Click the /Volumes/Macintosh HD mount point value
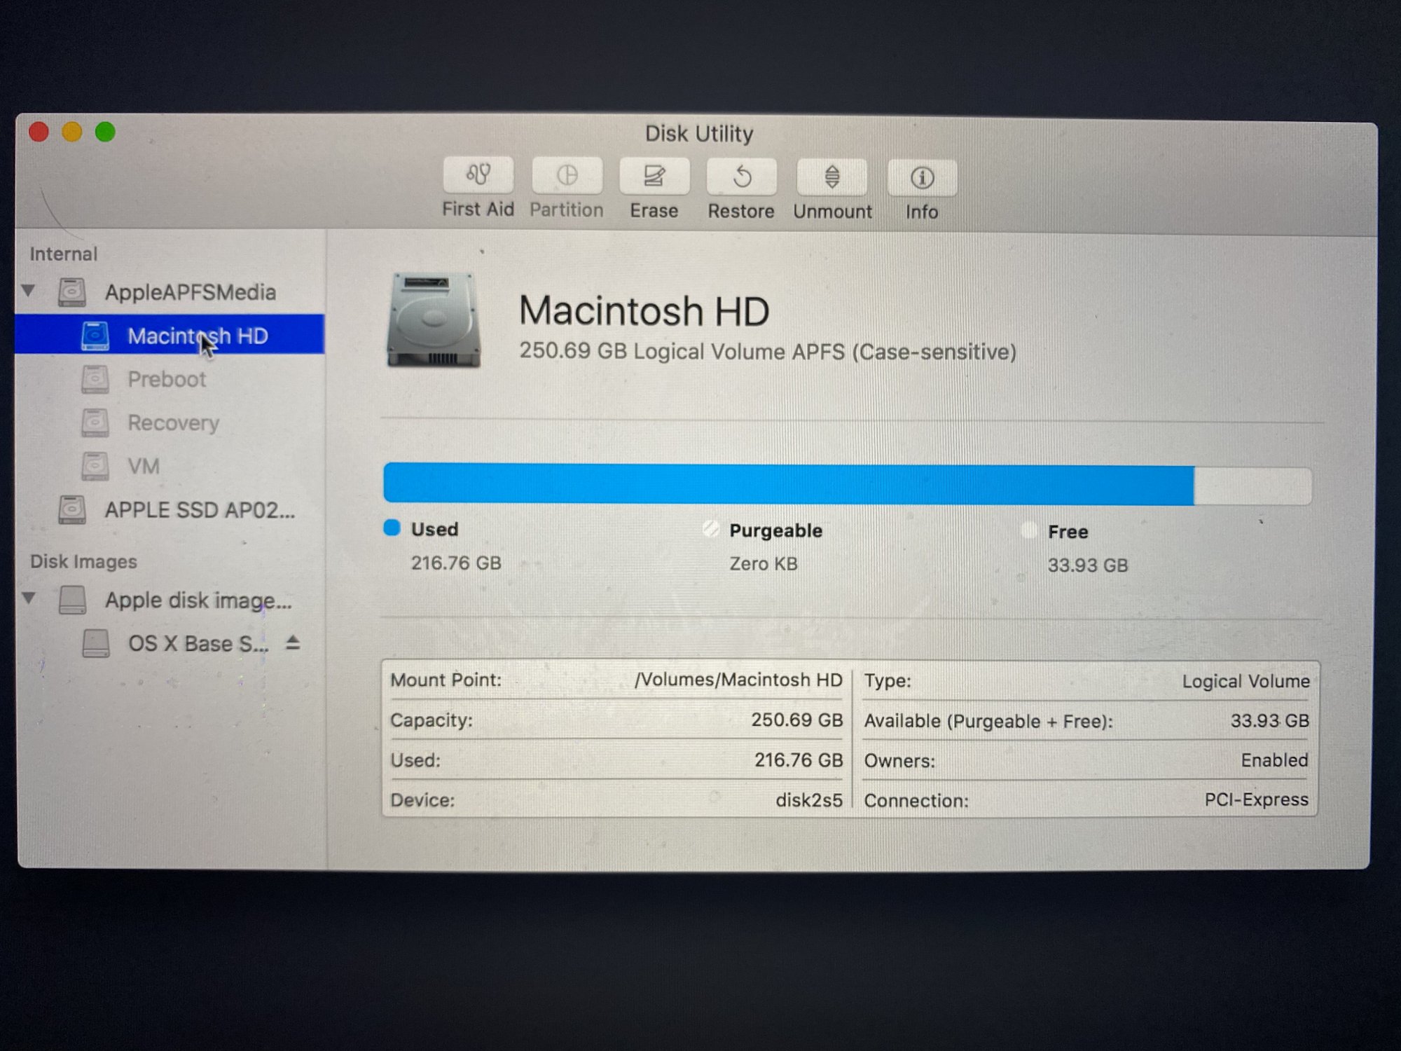Screen dimensions: 1401x1051 coord(738,680)
